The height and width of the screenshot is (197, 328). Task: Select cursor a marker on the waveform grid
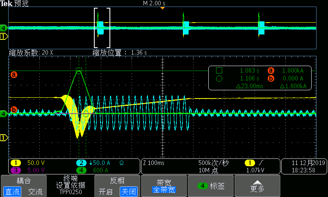coord(14,75)
